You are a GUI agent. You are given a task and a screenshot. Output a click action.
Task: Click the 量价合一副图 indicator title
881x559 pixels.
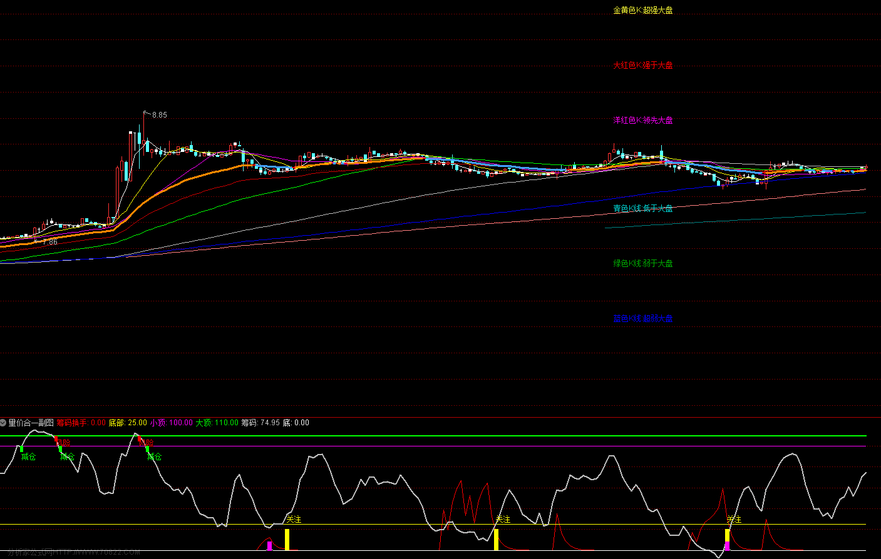31,423
